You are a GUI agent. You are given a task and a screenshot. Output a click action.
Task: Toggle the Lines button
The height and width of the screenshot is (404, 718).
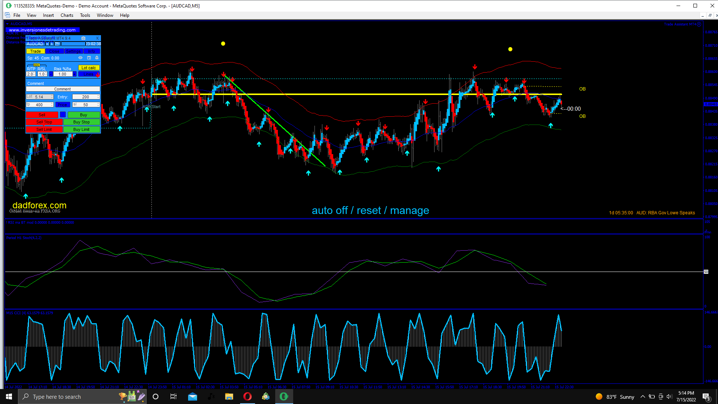88,74
